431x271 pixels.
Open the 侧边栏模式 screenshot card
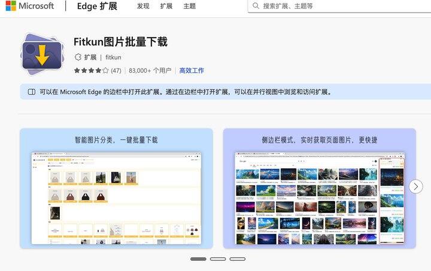click(x=320, y=189)
